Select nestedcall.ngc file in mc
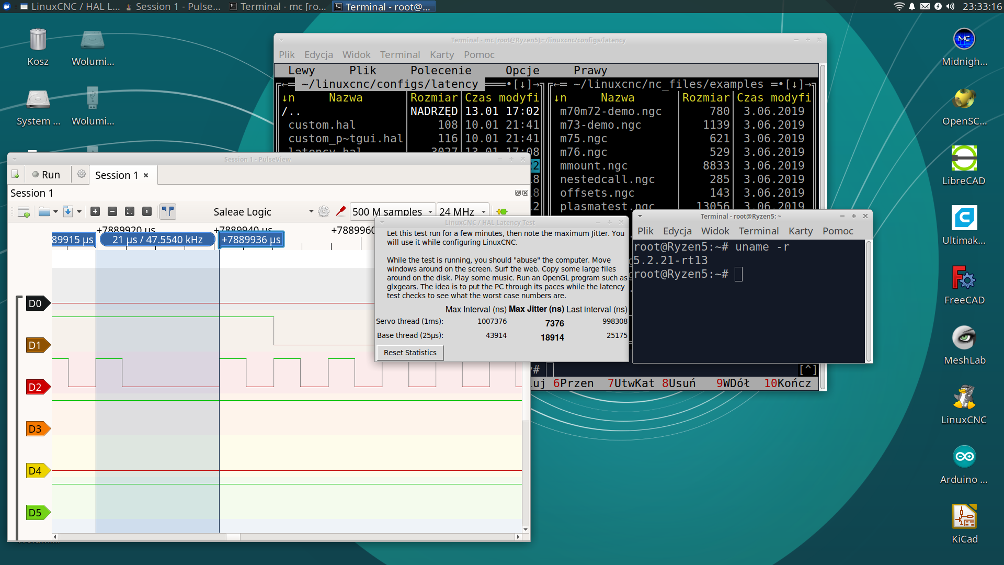Screen dimensions: 1004x565 (607, 179)
